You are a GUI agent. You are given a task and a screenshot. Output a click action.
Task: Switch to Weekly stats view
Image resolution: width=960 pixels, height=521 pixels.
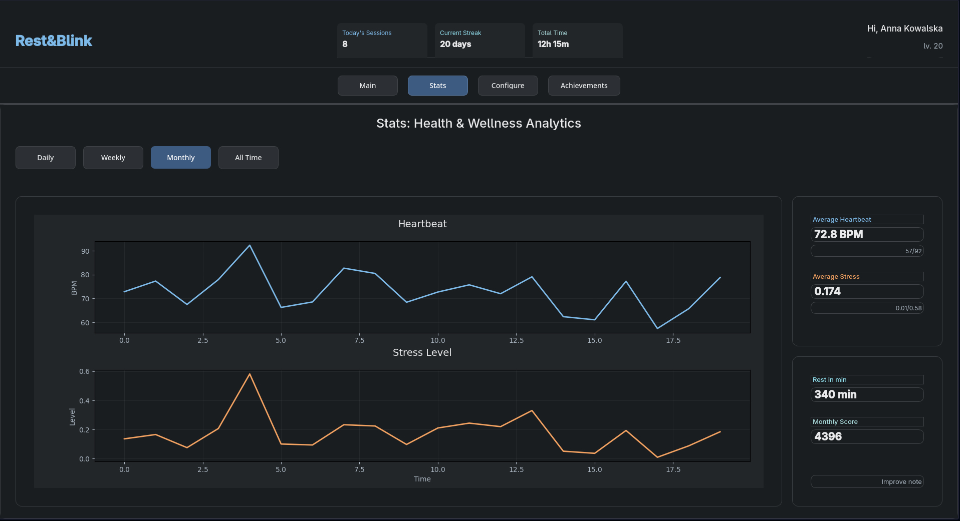113,158
